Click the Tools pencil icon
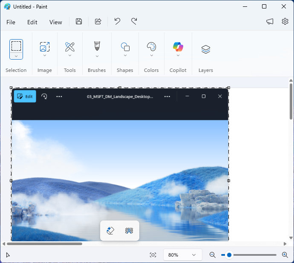 pos(70,47)
